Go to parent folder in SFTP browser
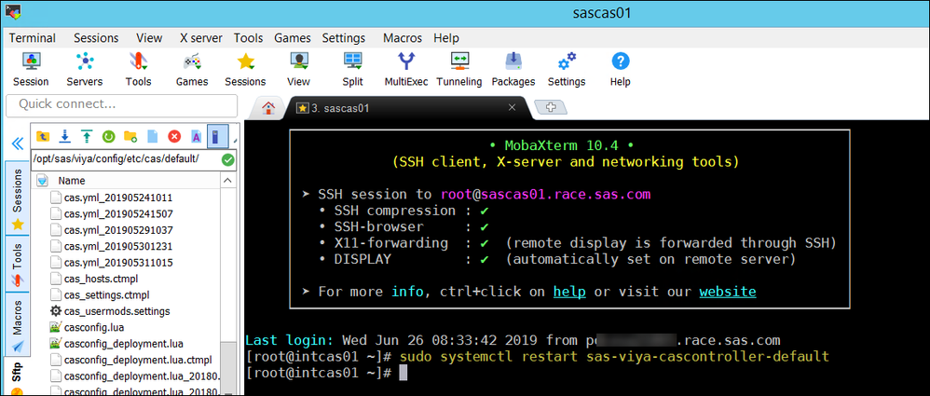This screenshot has width=930, height=396. click(43, 137)
